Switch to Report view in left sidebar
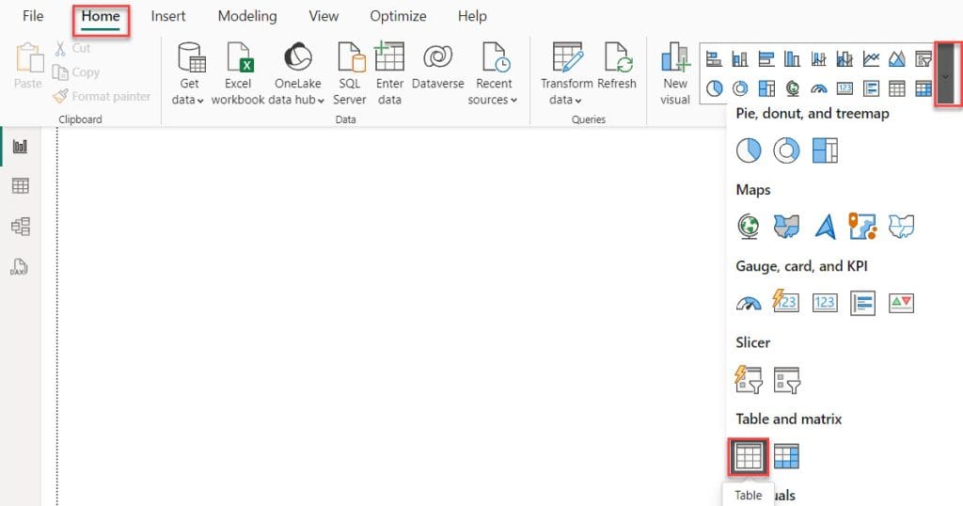Viewport: 963px width, 506px height. coord(21,146)
